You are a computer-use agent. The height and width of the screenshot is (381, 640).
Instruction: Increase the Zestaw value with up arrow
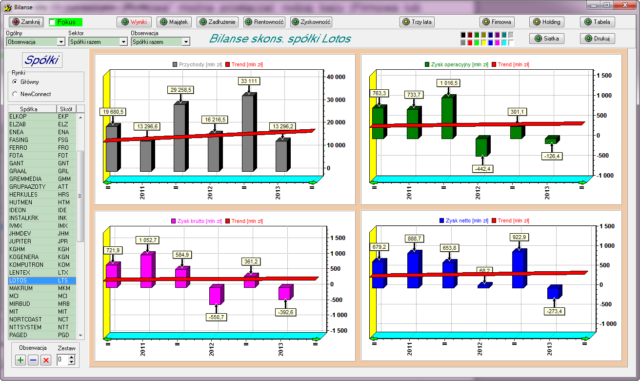click(72, 358)
